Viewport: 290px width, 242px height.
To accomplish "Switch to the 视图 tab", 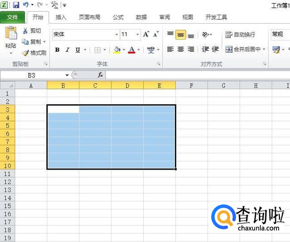I will pos(188,17).
